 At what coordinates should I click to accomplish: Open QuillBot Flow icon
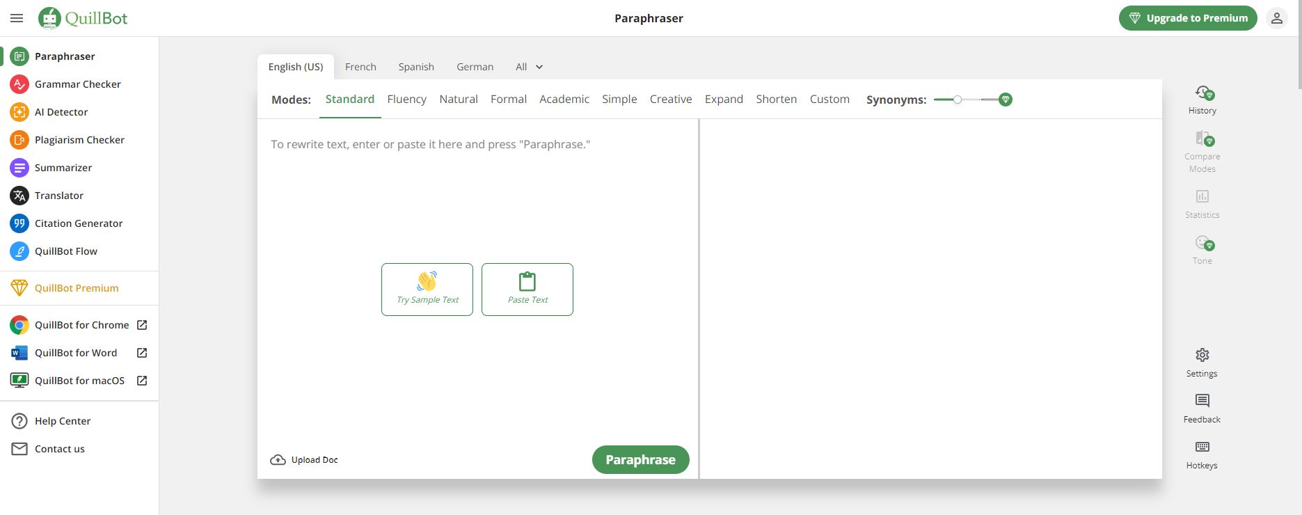[x=19, y=251]
